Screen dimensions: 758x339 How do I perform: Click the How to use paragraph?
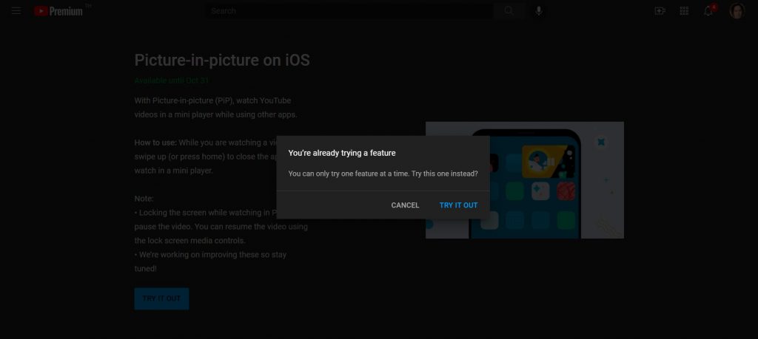tap(206, 157)
